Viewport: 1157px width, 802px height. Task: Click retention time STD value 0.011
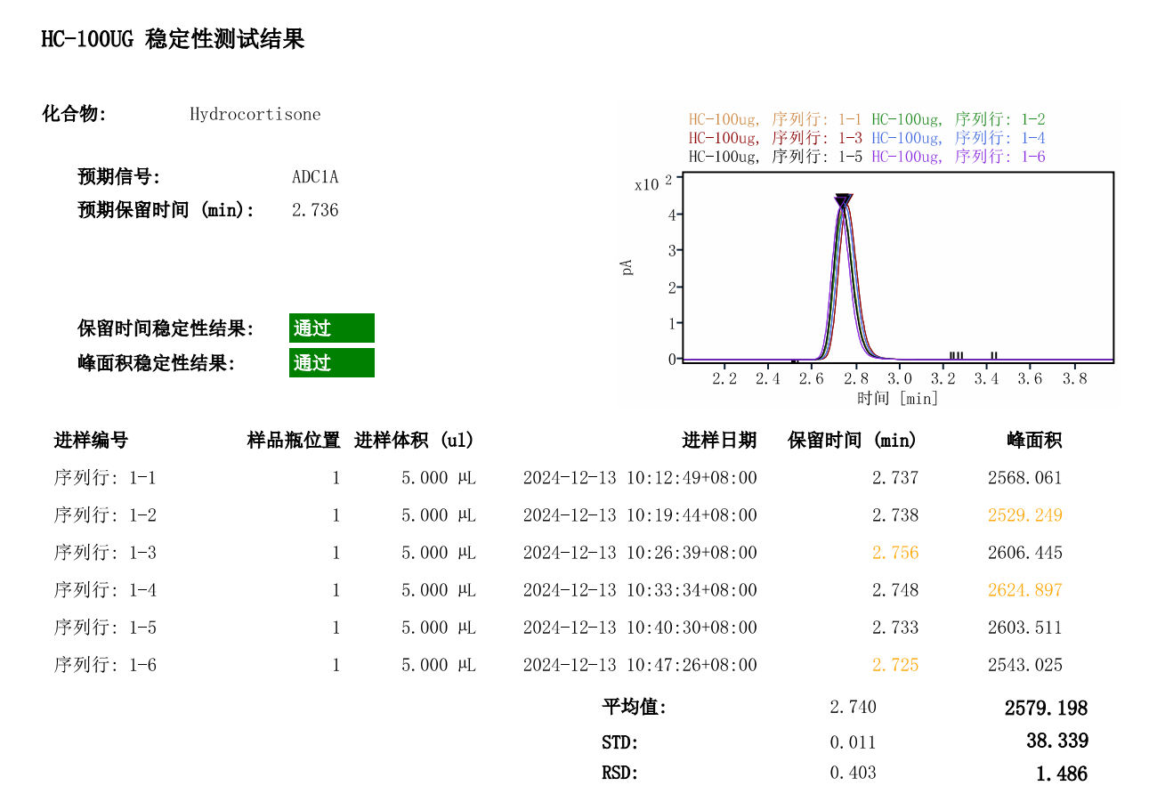(x=853, y=742)
